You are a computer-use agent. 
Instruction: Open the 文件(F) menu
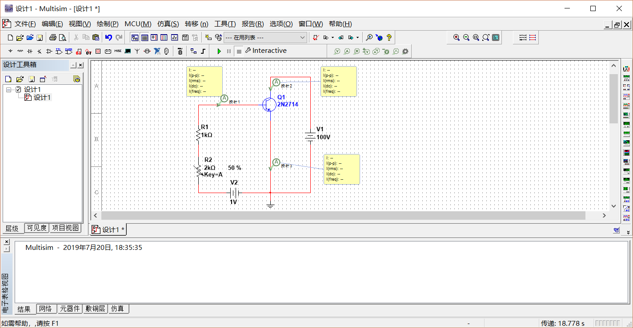coord(25,24)
